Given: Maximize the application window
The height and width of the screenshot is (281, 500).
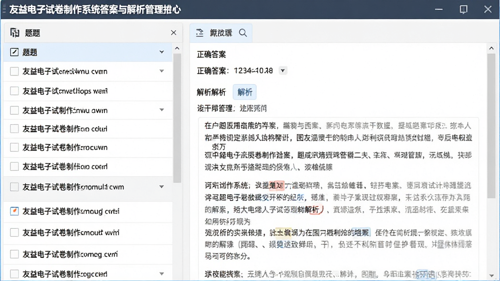Looking at the screenshot, I should coord(464,9).
